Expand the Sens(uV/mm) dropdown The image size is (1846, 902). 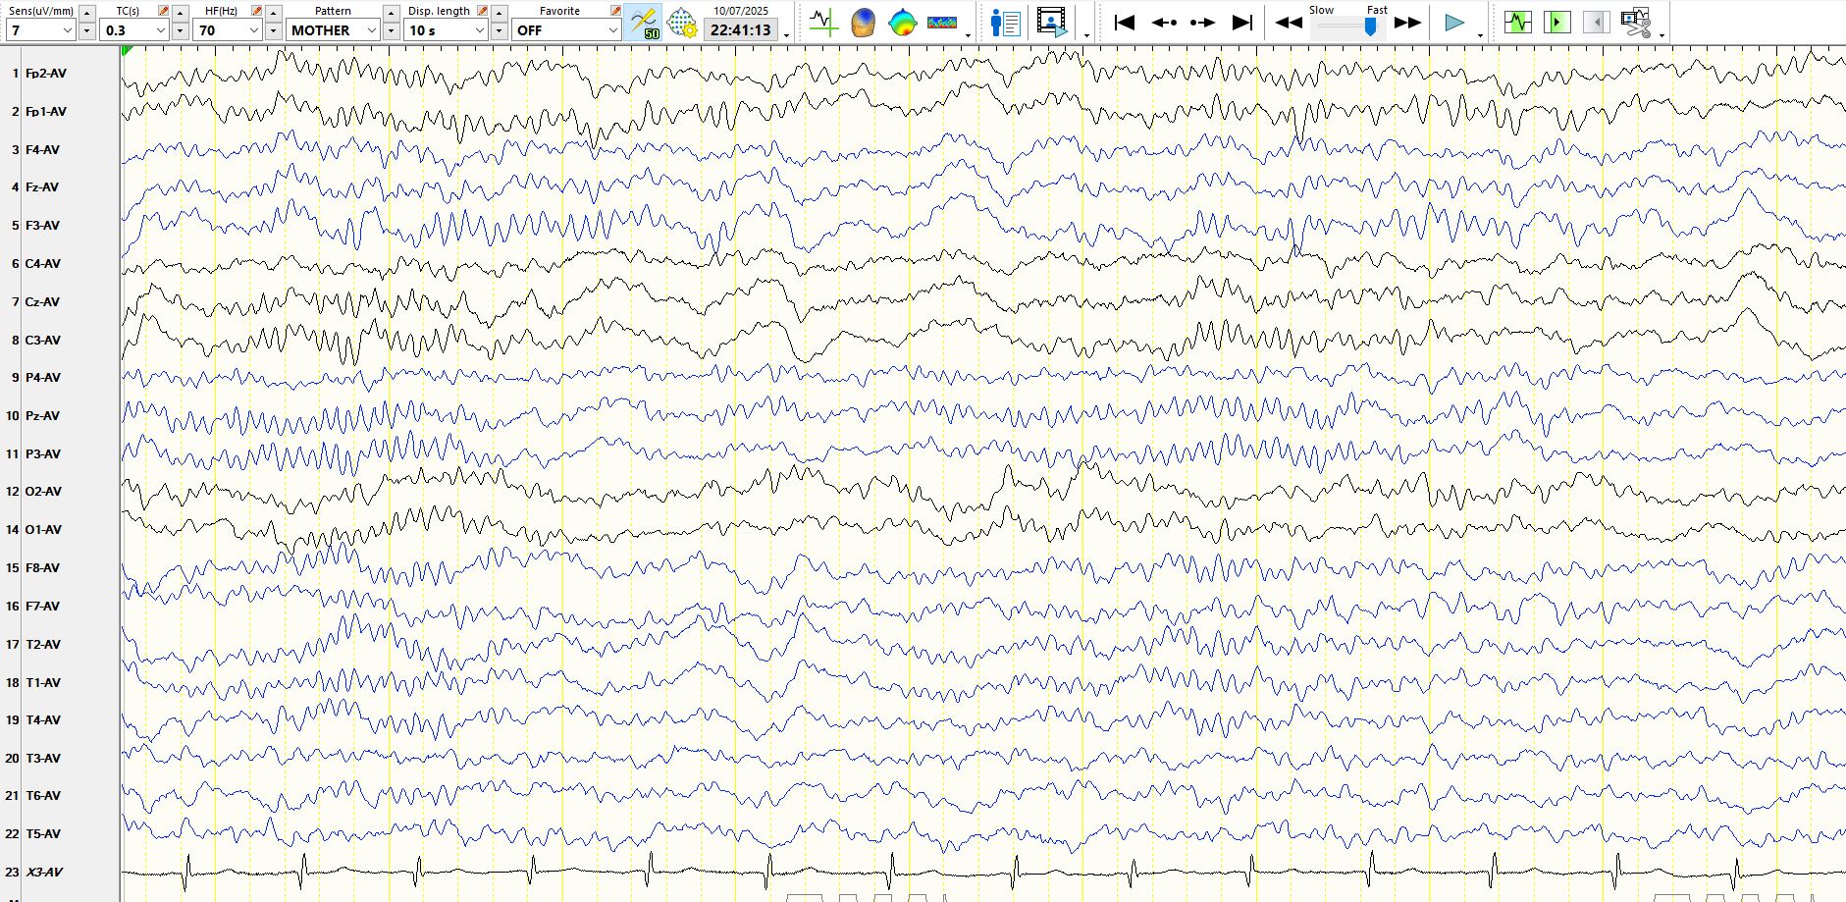[x=67, y=30]
